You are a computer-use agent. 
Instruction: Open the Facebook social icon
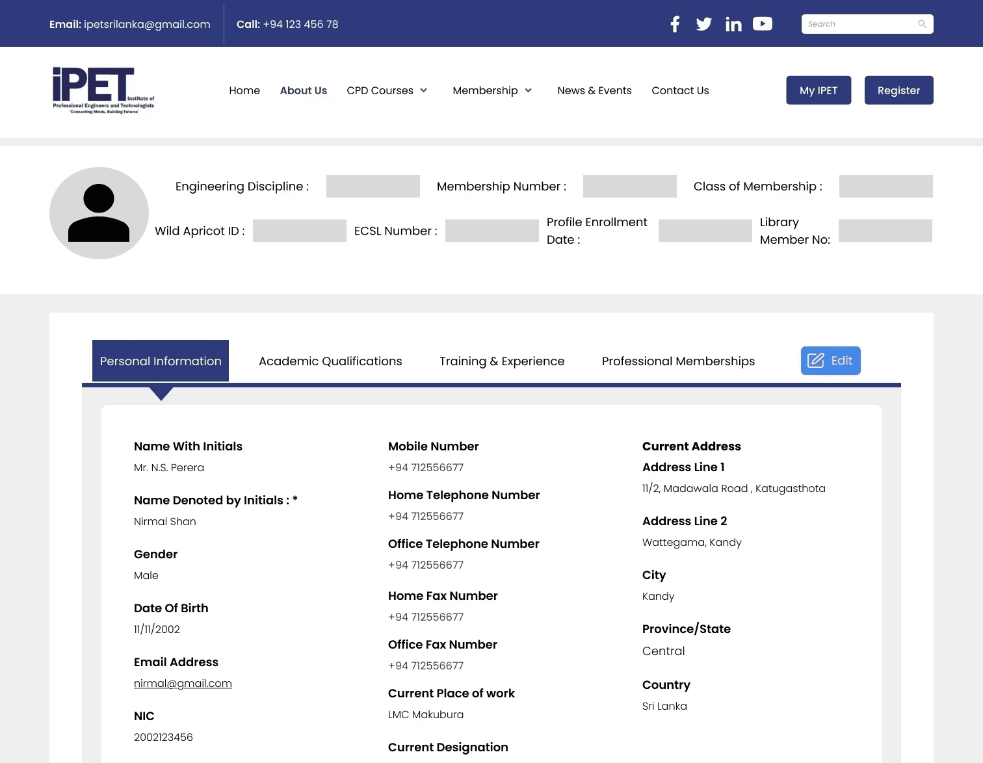pos(675,24)
